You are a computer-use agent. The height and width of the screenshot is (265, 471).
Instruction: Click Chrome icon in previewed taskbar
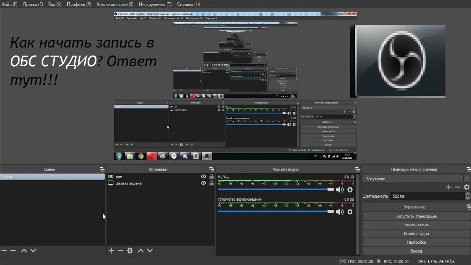pyautogui.click(x=141, y=156)
